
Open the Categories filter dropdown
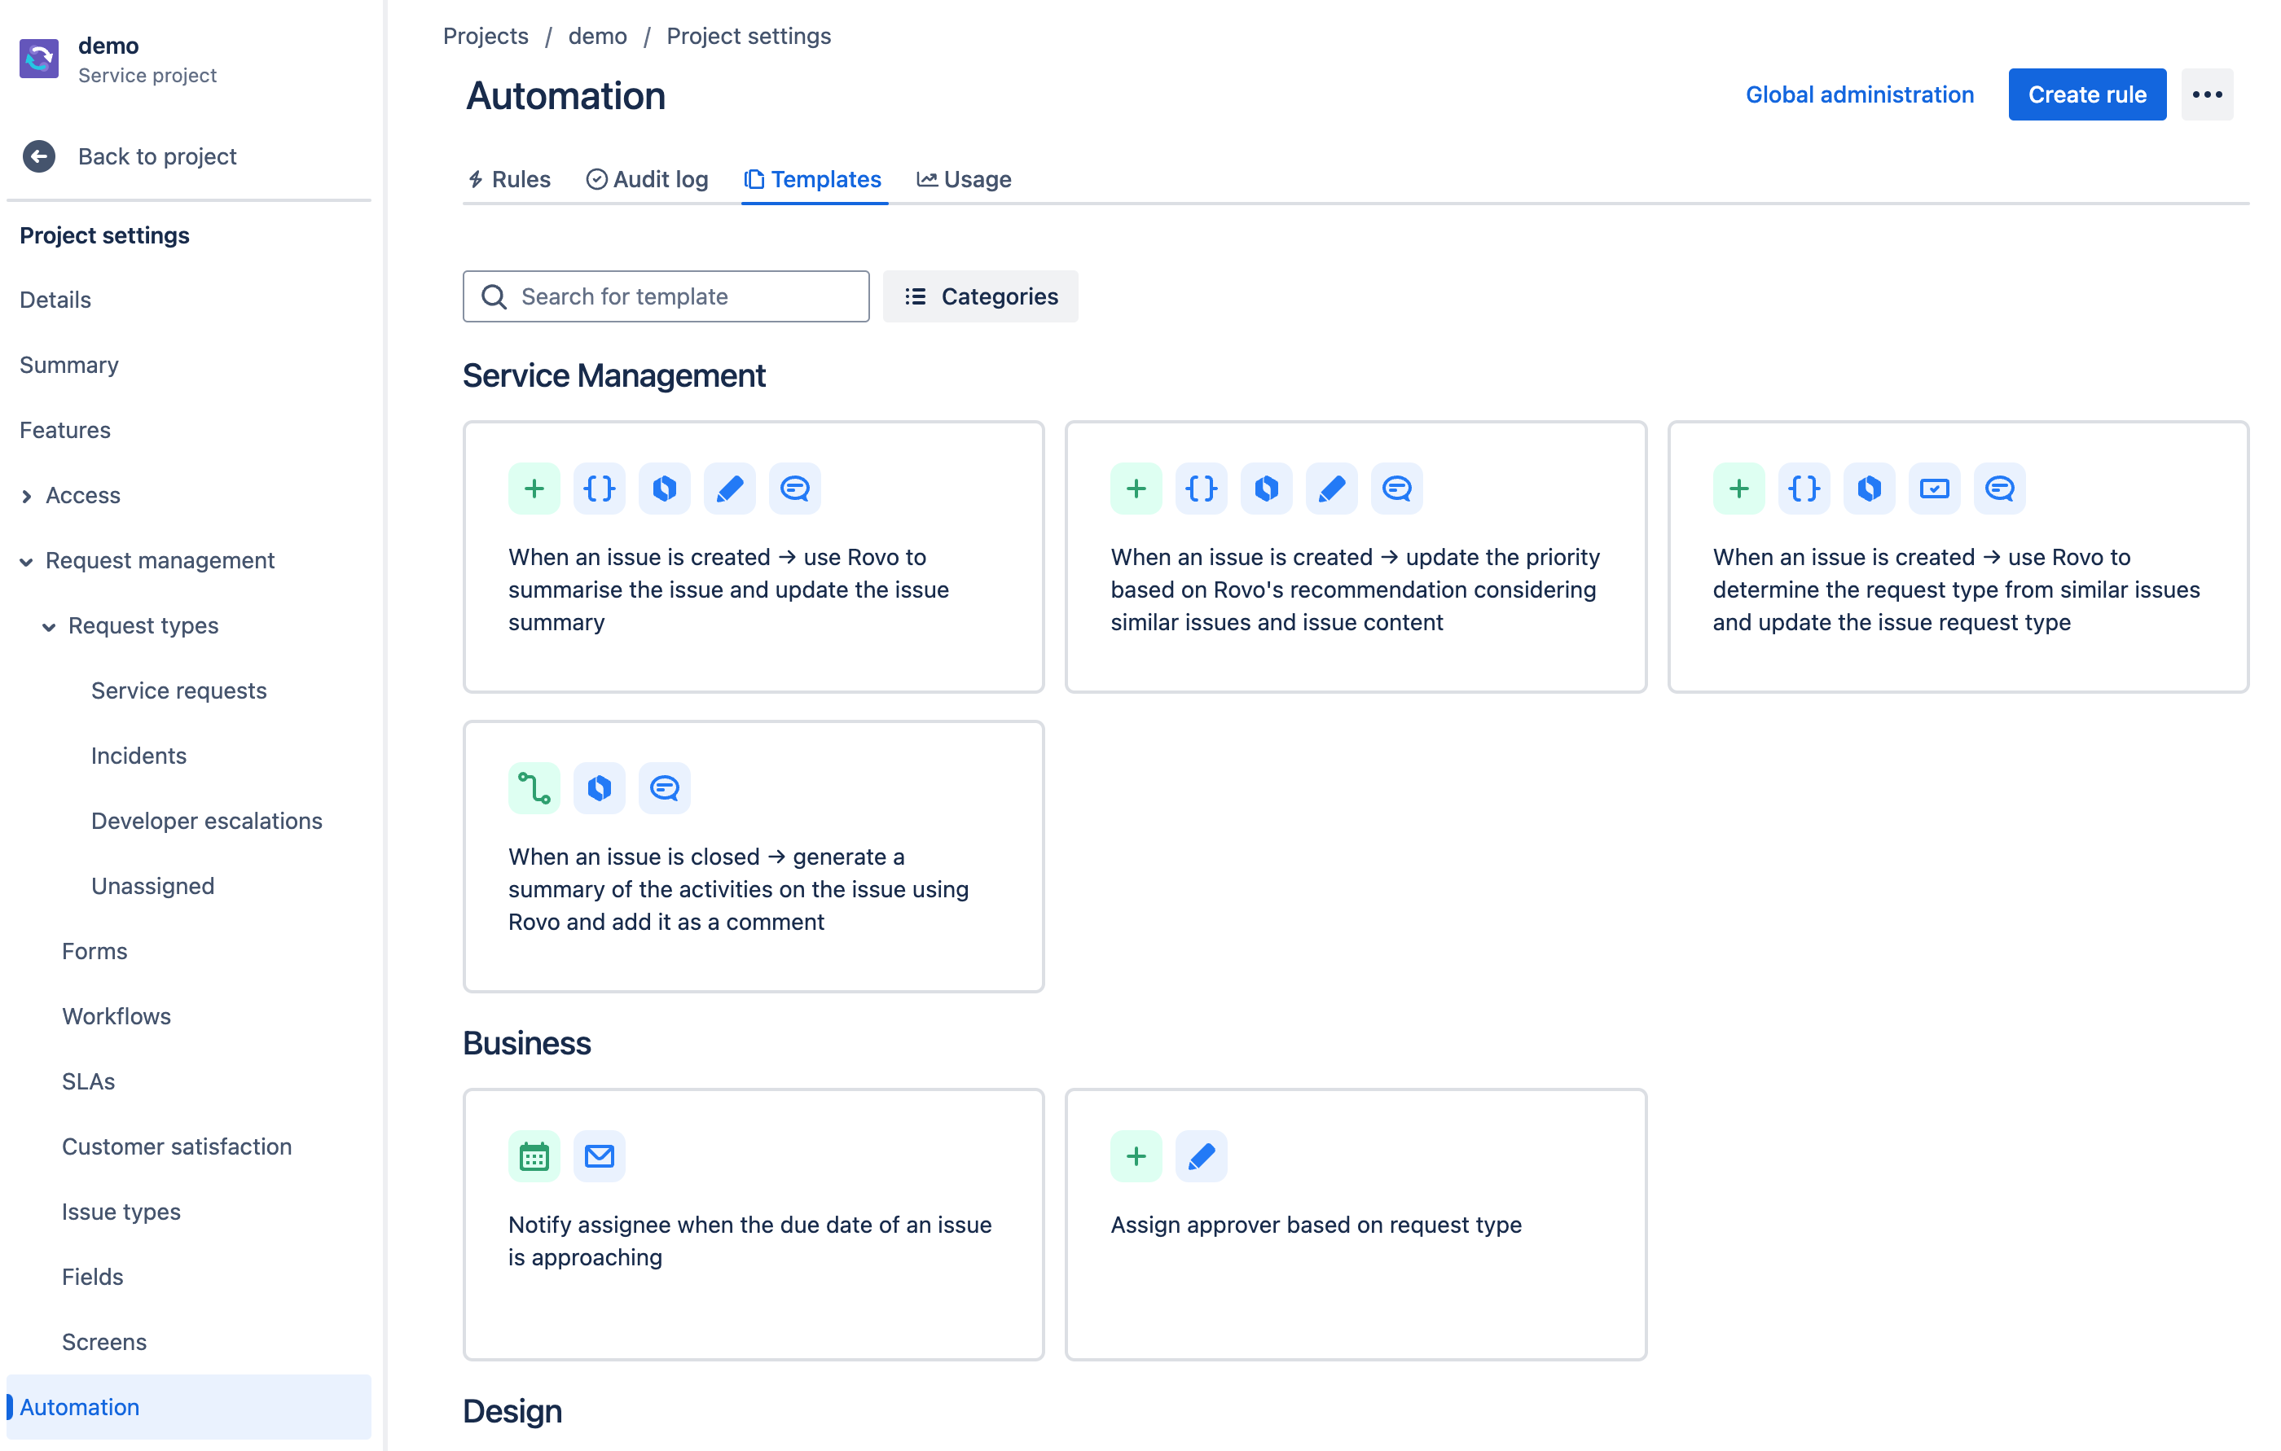click(x=979, y=296)
